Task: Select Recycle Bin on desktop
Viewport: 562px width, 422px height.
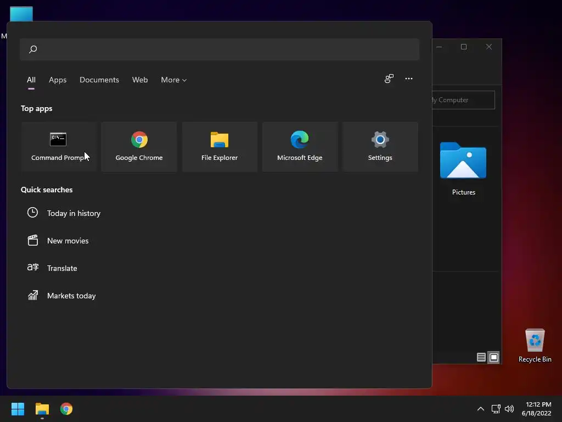Action: (535, 345)
